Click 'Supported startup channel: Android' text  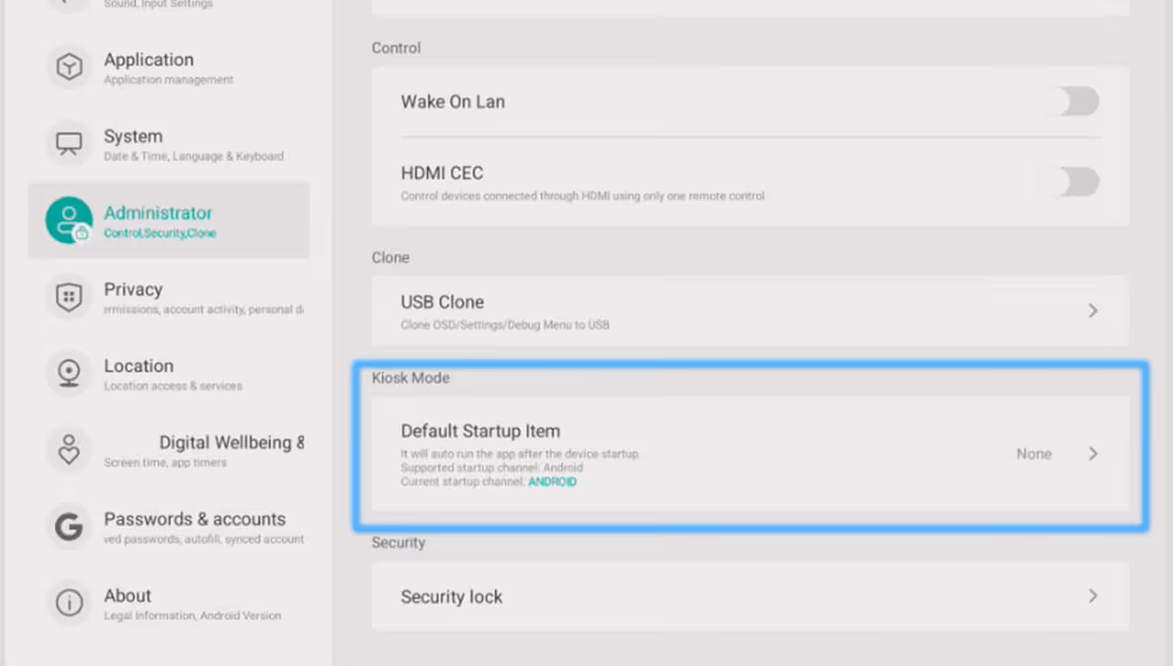click(491, 468)
